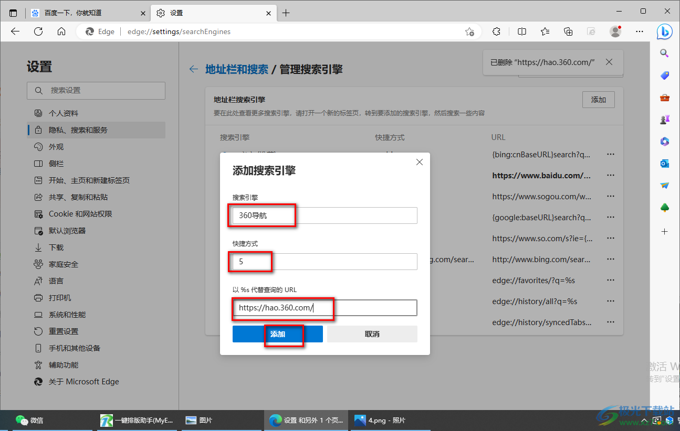Viewport: 680px width, 431px height.
Task: Open Default browser settings section
Action: [96, 231]
